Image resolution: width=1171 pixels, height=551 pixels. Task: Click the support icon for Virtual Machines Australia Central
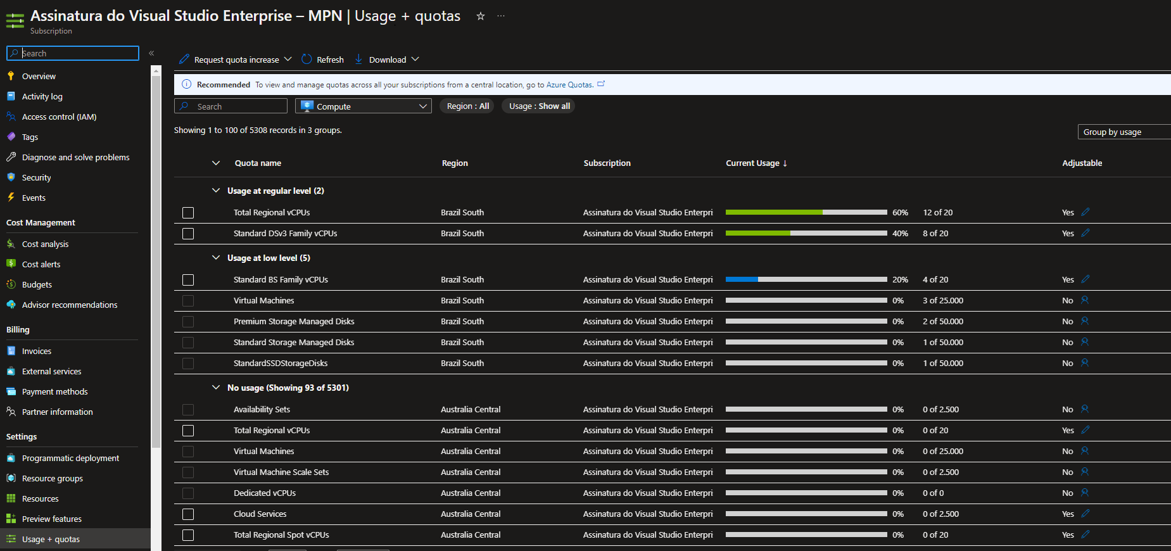(x=1085, y=451)
